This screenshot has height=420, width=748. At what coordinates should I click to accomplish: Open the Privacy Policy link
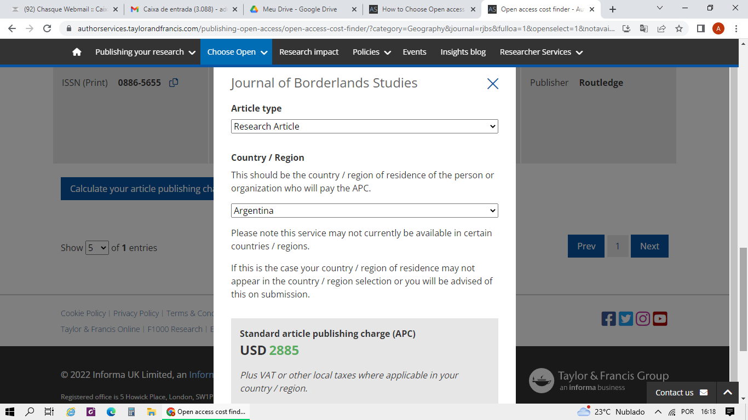[136, 313]
